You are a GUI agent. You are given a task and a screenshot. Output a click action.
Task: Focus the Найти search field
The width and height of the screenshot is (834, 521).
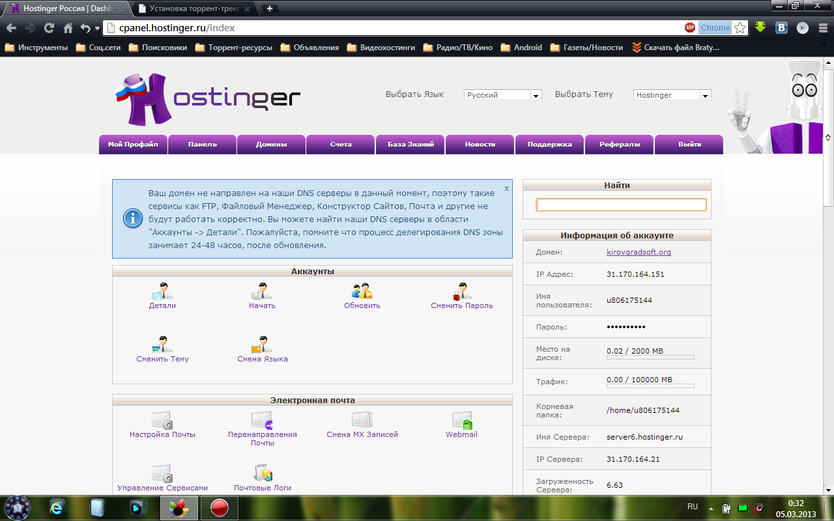pos(621,204)
